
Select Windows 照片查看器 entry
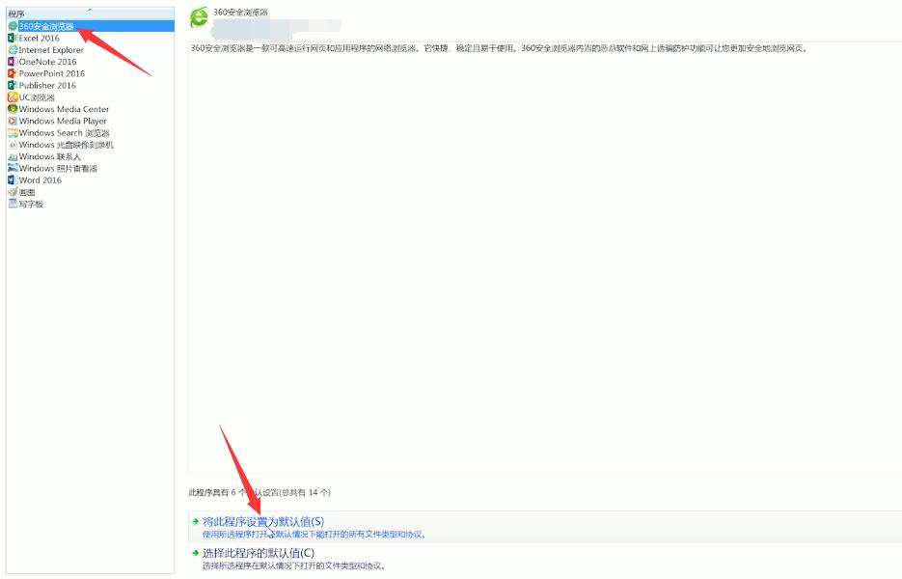pos(58,168)
